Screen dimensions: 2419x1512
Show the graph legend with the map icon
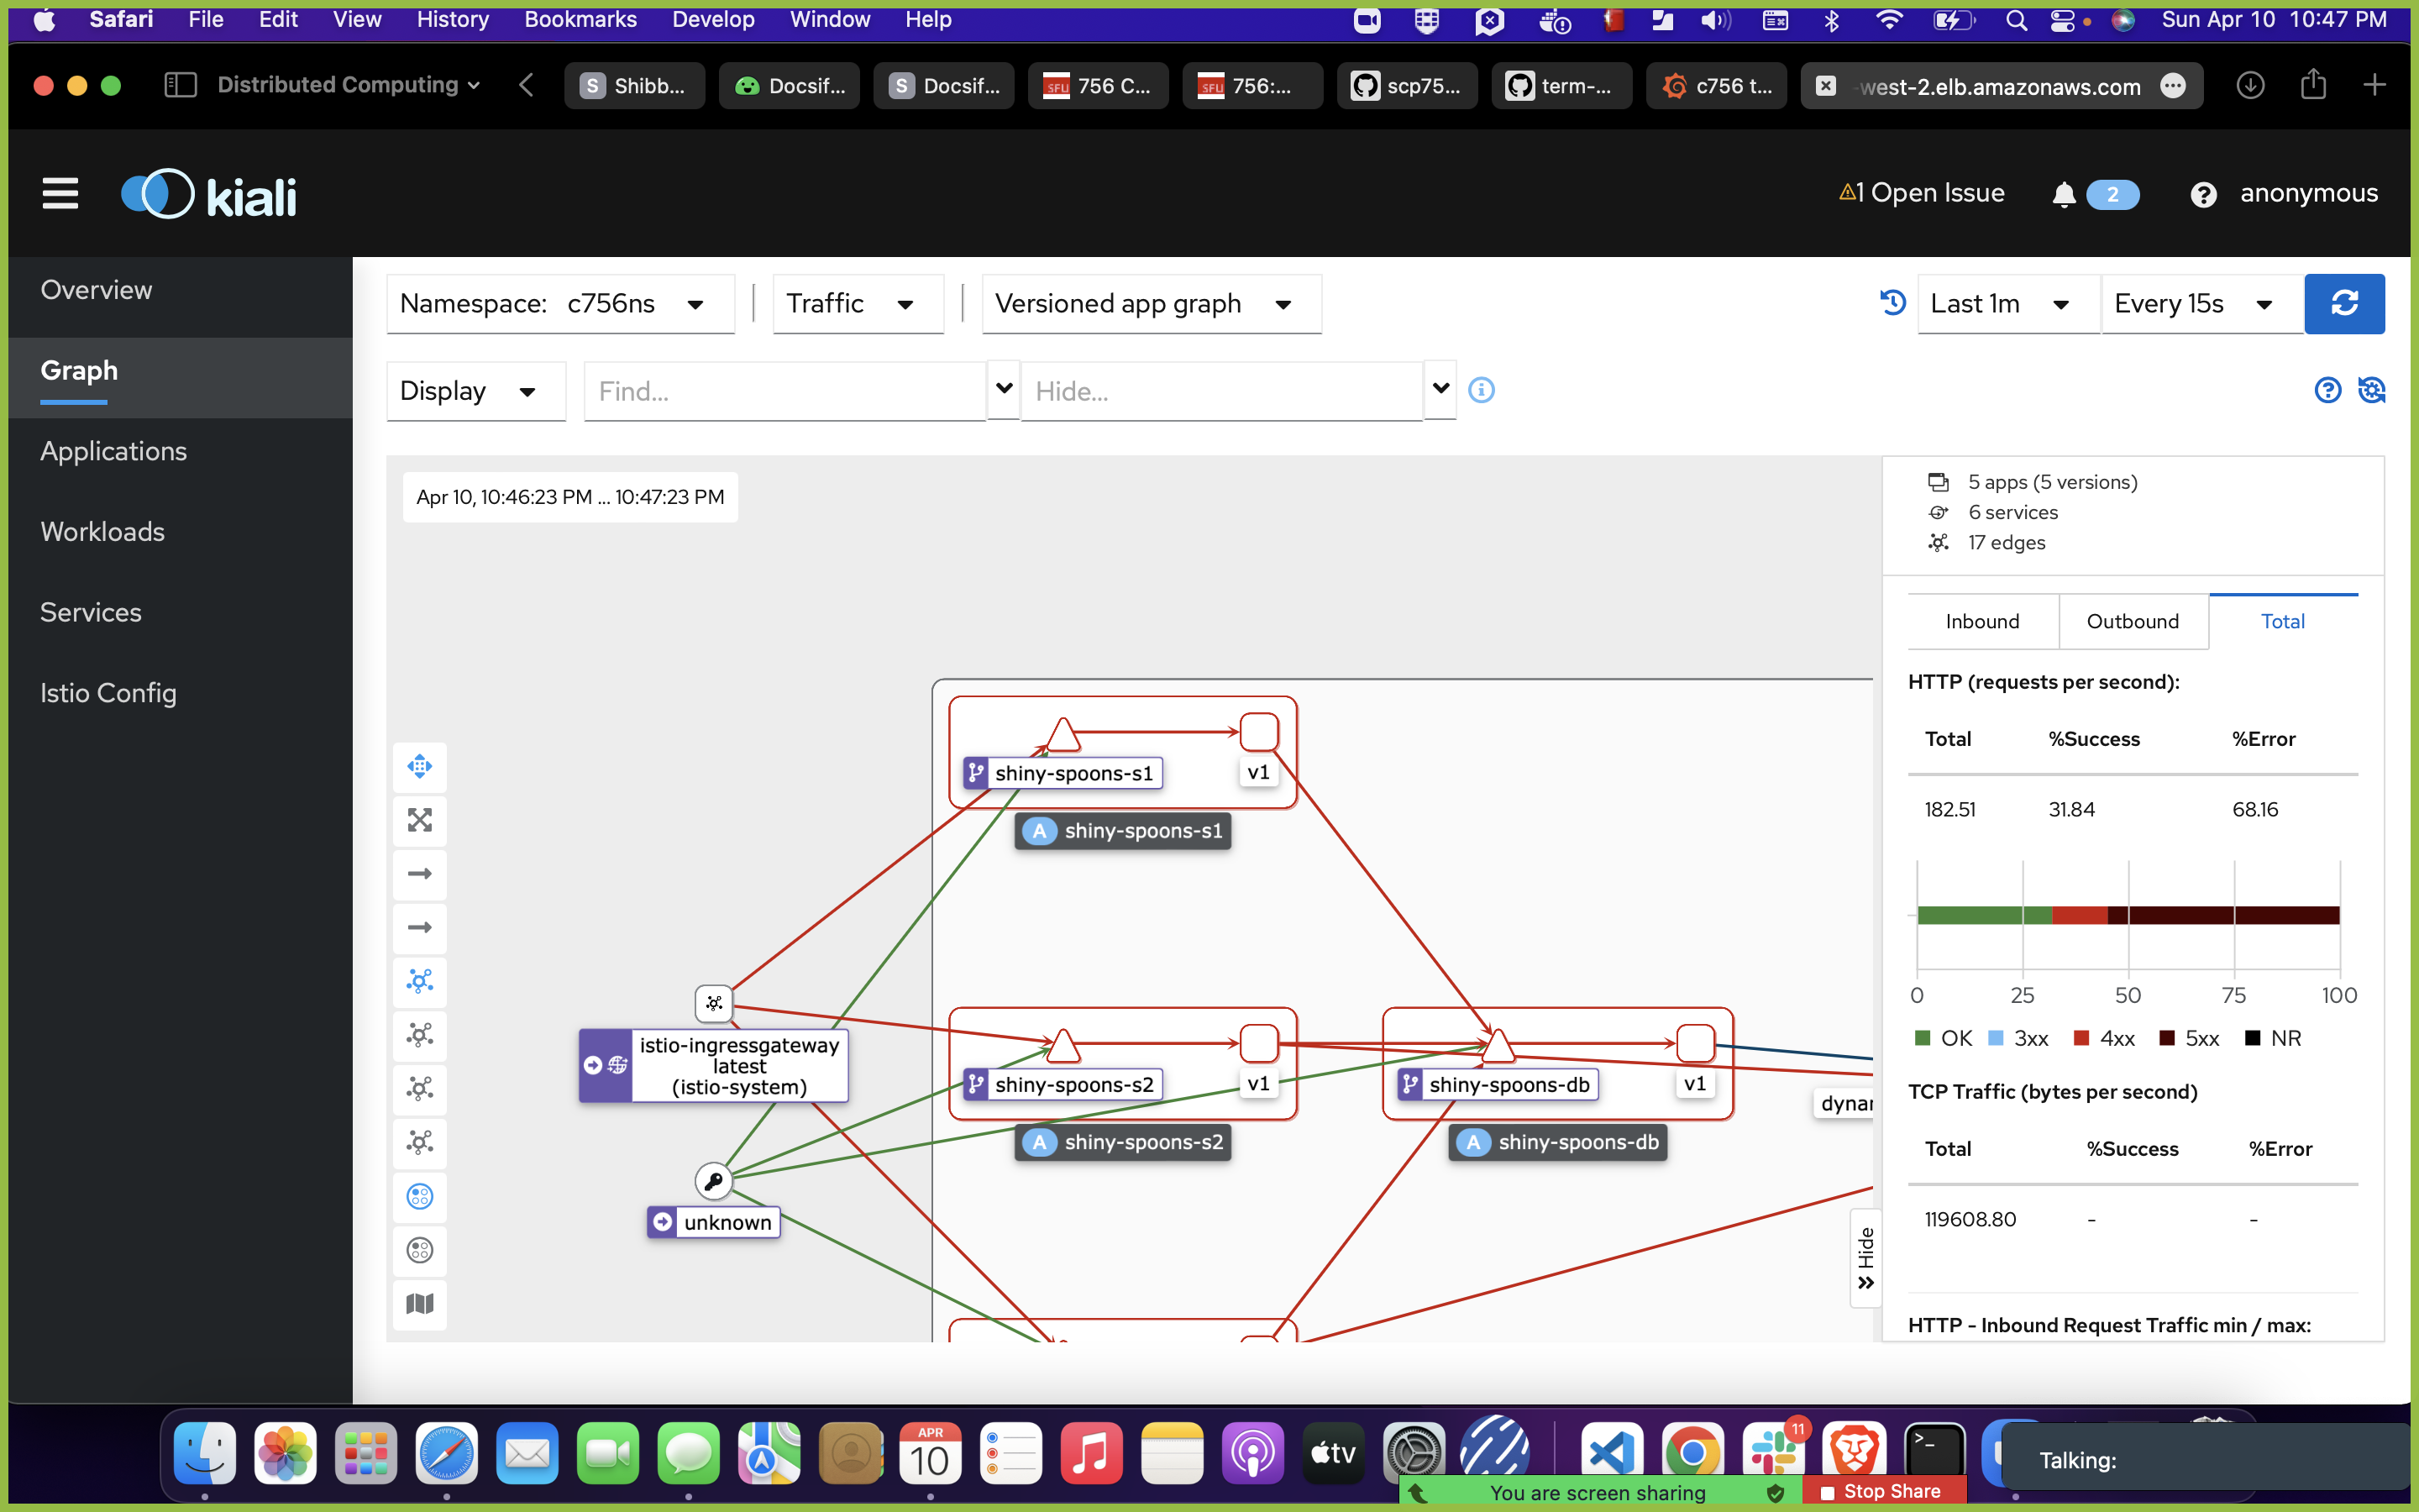[x=420, y=1303]
